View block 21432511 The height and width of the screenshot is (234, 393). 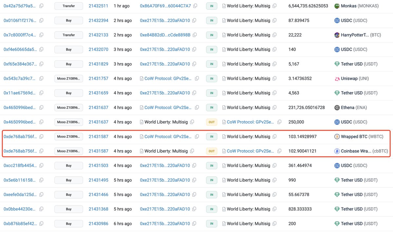(x=98, y=6)
